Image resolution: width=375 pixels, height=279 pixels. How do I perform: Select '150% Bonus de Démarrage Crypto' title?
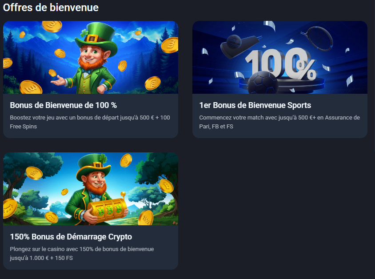point(71,237)
